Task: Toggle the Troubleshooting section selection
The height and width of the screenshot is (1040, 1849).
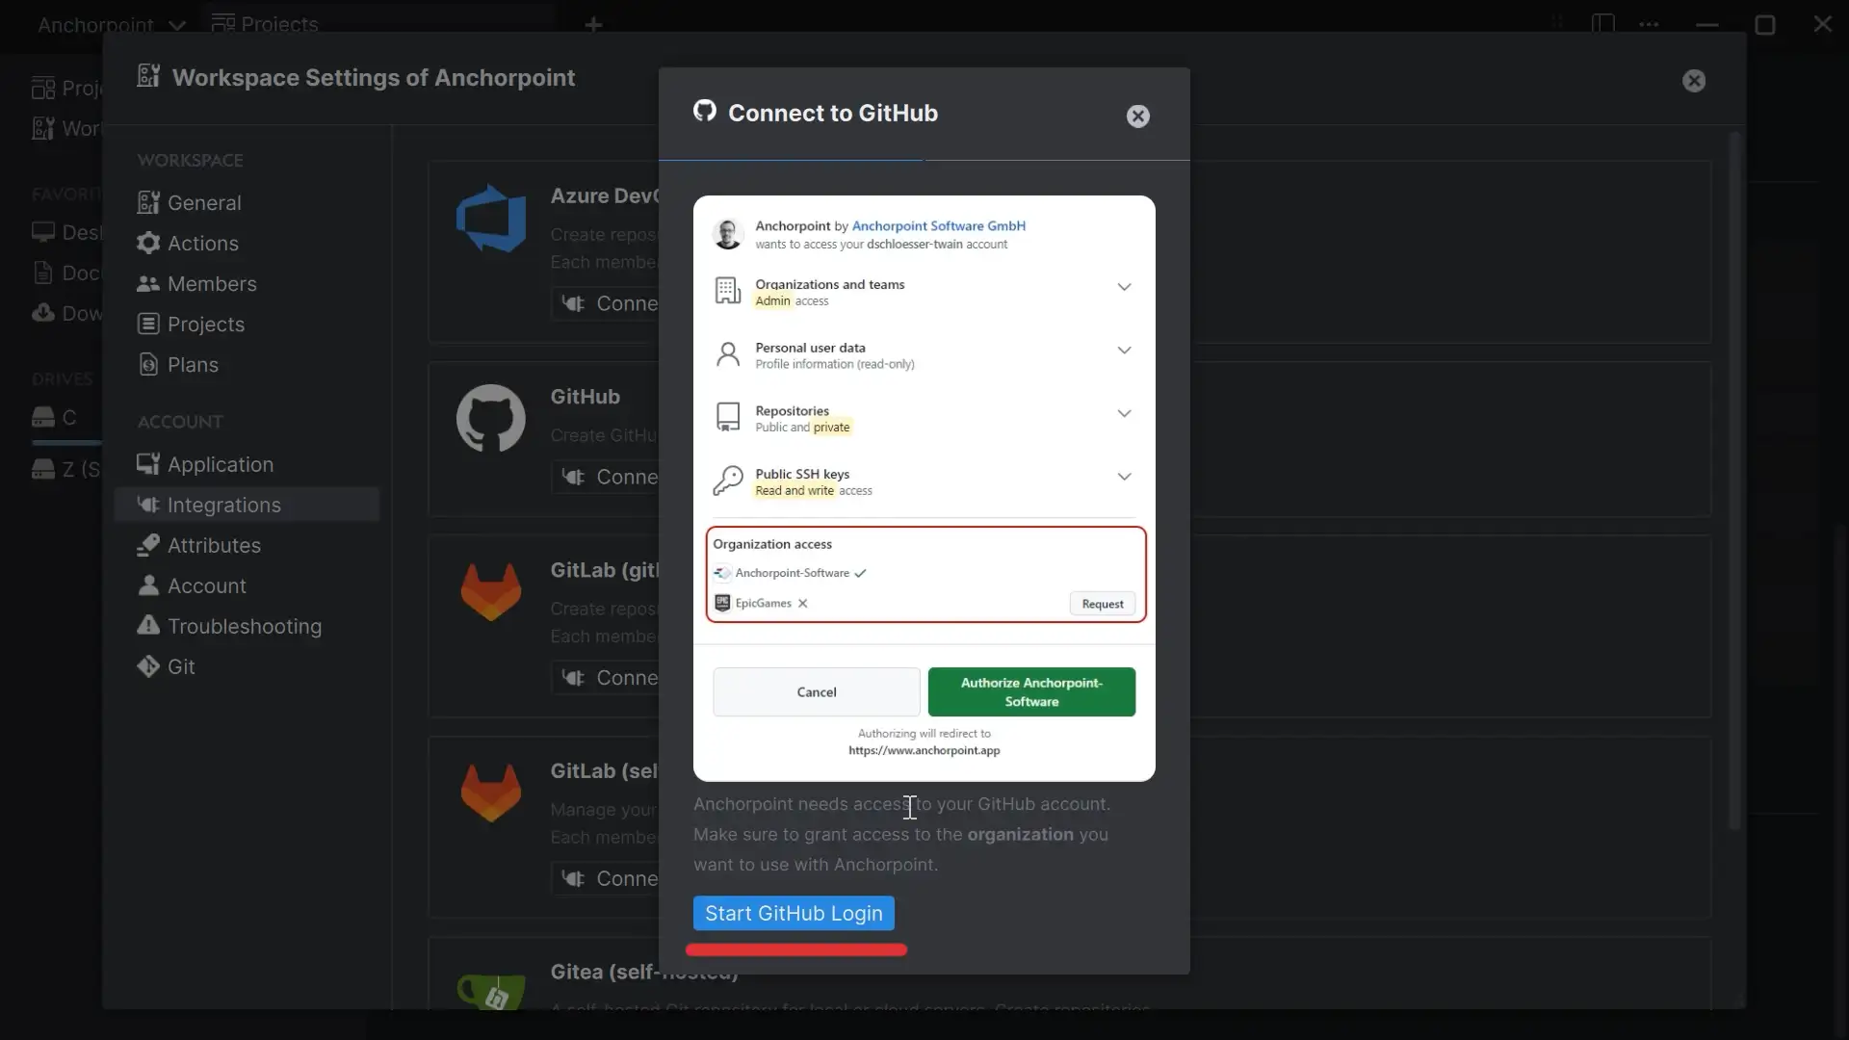Action: (244, 626)
